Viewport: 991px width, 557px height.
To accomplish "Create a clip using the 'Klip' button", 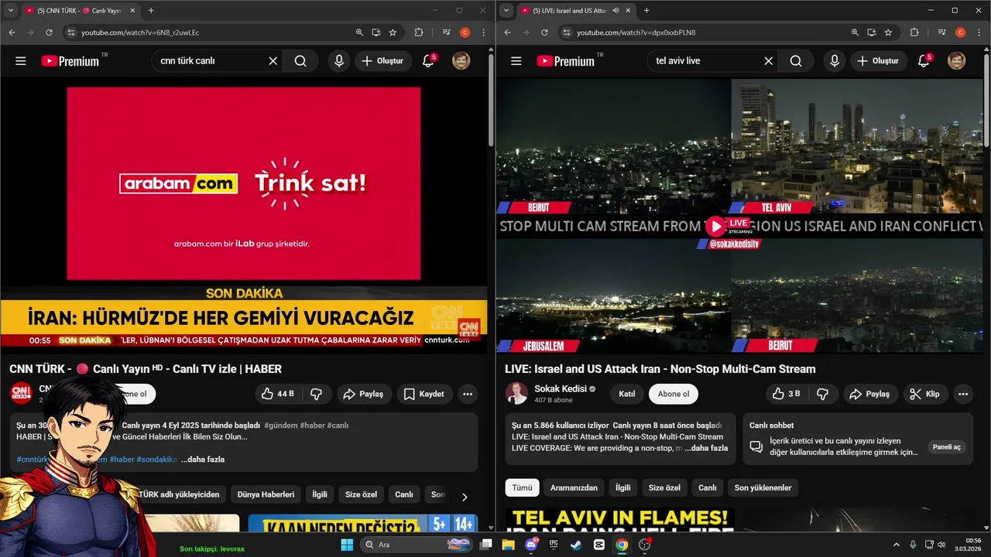I will [x=924, y=394].
